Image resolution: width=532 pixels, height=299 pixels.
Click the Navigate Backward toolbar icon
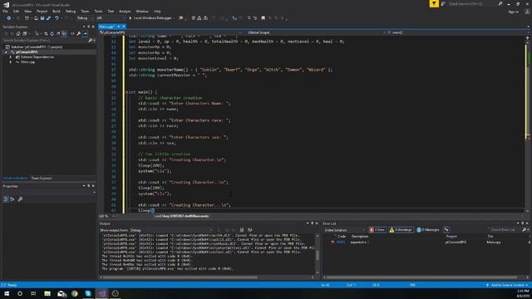(9, 18)
